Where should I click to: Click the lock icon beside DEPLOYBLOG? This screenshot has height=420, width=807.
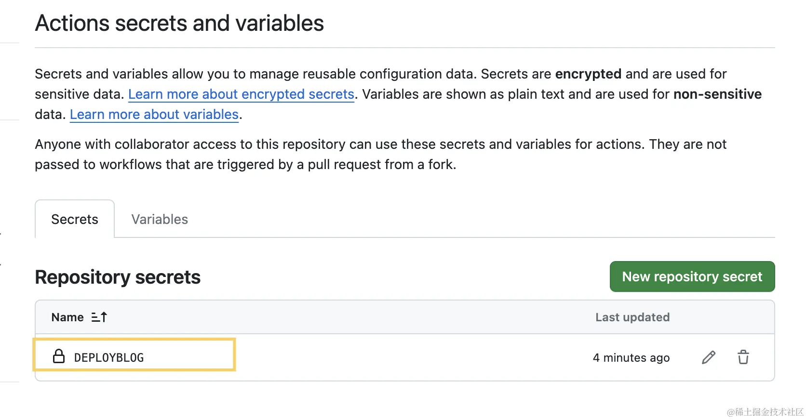tap(59, 356)
